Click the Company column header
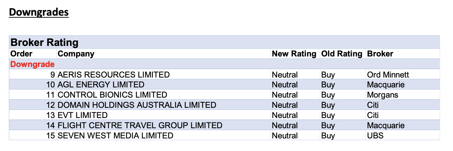Viewport: 453px width, 151px height. click(76, 54)
